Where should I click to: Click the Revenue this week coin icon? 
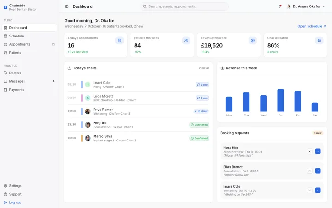253,40
